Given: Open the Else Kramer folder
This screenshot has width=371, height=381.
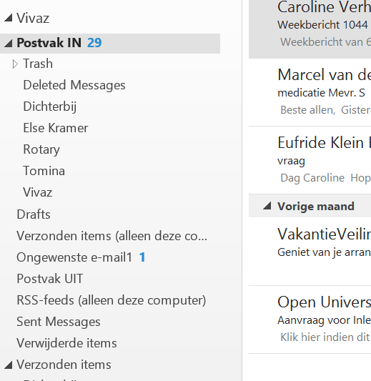Looking at the screenshot, I should click(x=55, y=128).
